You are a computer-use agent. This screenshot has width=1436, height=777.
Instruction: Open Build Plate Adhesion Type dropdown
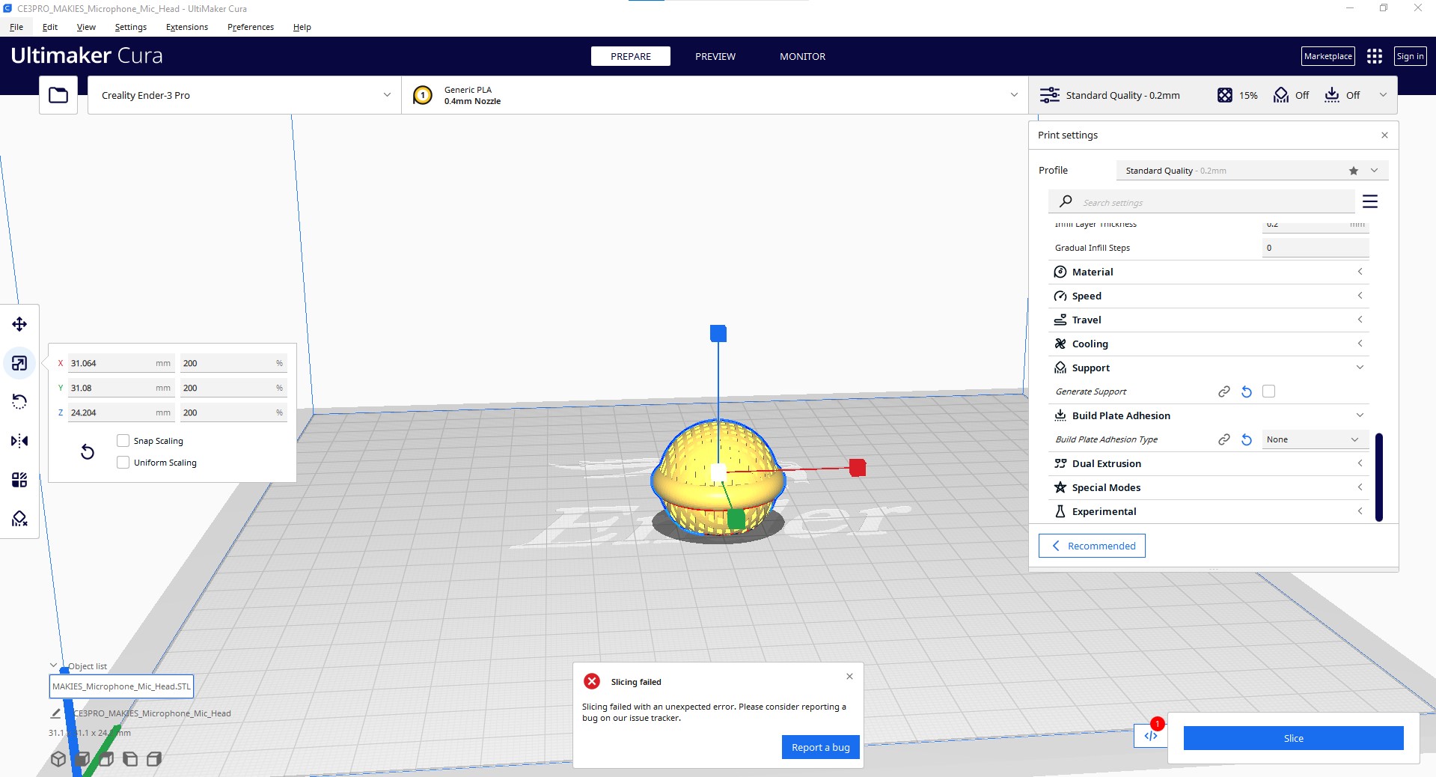pyautogui.click(x=1316, y=439)
